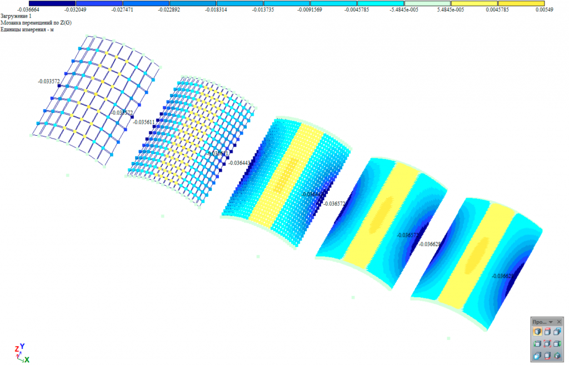This screenshot has width=569, height=365.
Task: Click the cube icon with red corner brackets
Action: click(547, 344)
